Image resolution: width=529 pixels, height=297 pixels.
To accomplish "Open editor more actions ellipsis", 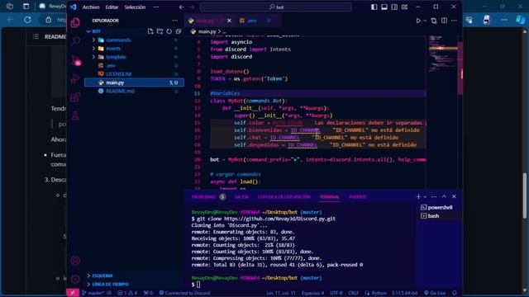I will click(454, 21).
